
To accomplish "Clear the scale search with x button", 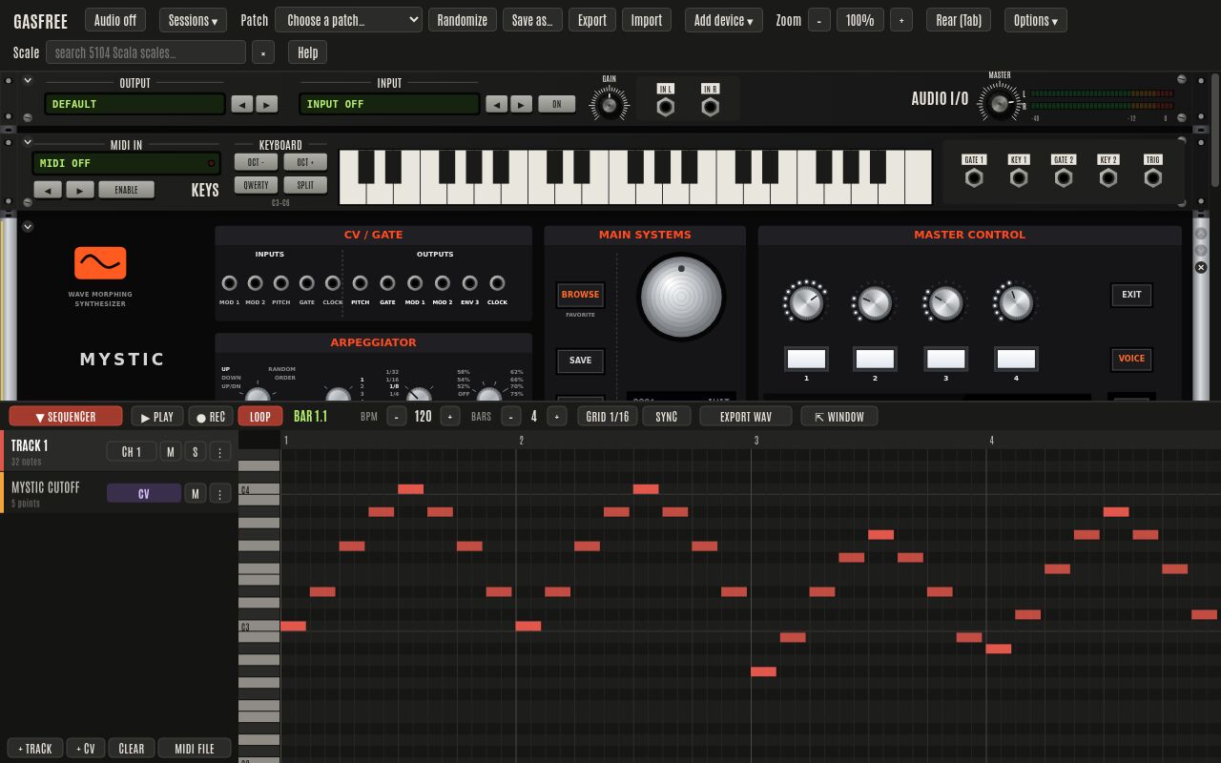I will 263,52.
